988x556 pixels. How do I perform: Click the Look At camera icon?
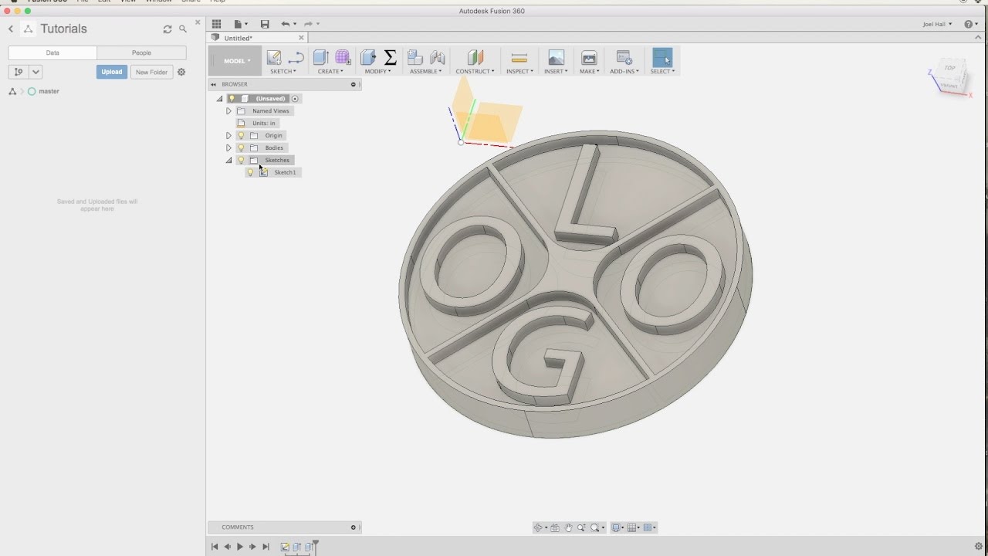pos(555,527)
